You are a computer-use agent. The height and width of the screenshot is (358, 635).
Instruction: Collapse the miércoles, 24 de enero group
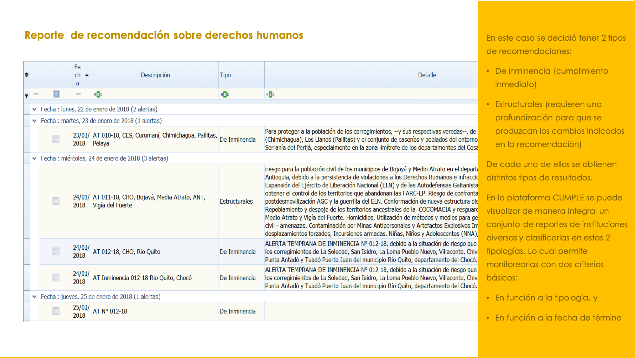tap(35, 158)
